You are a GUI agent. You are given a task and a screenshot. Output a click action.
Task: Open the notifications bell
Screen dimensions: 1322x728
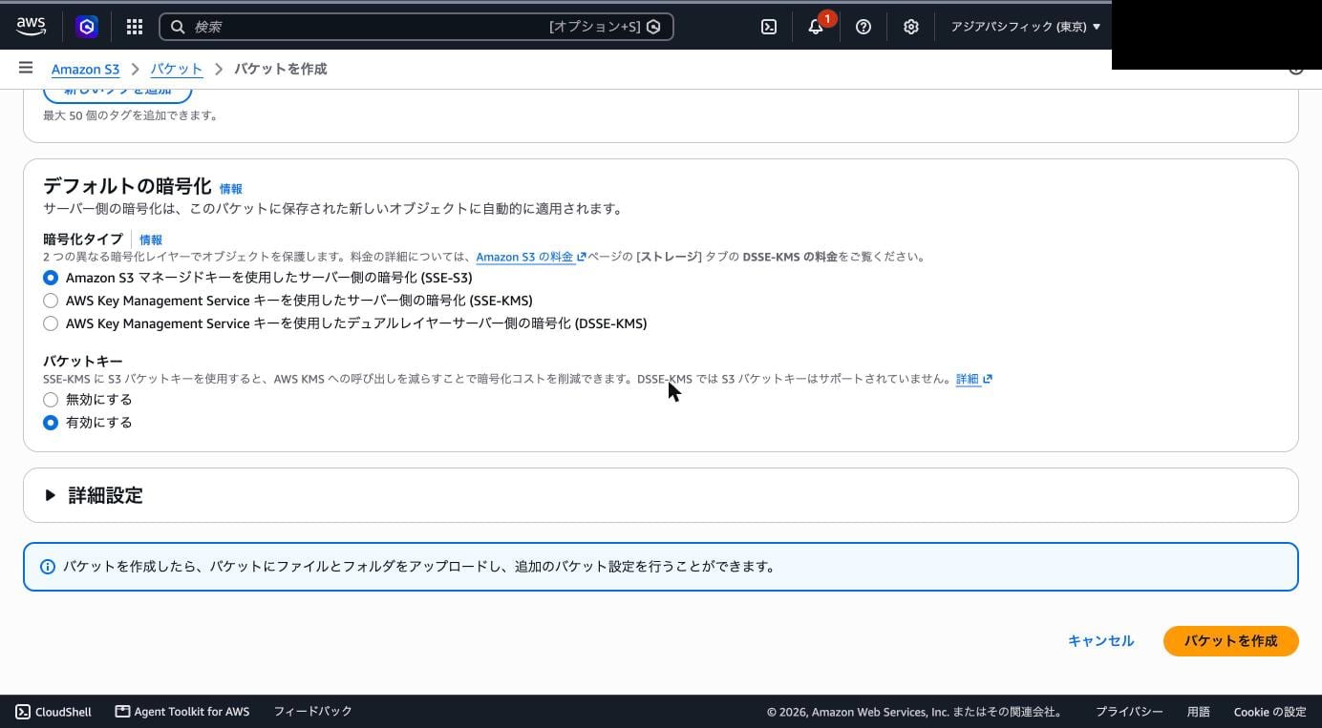coord(816,27)
